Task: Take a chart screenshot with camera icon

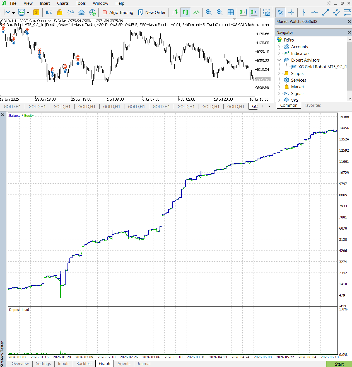Action: click(267, 12)
